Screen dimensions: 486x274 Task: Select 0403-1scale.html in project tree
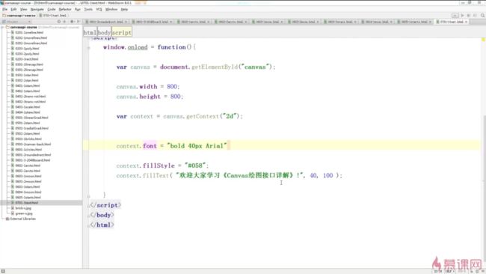[28, 107]
